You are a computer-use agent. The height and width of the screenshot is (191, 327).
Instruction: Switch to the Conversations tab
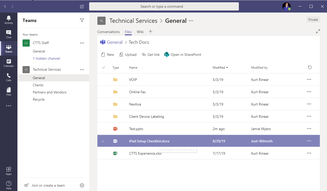point(108,32)
